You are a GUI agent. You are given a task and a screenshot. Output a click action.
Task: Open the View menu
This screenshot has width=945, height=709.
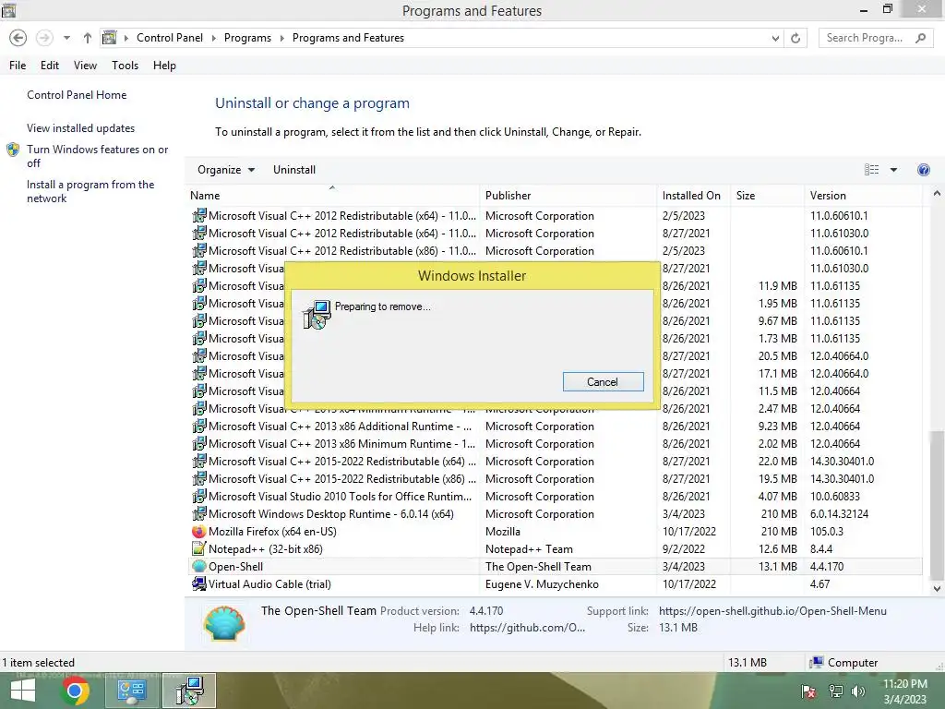(x=85, y=66)
